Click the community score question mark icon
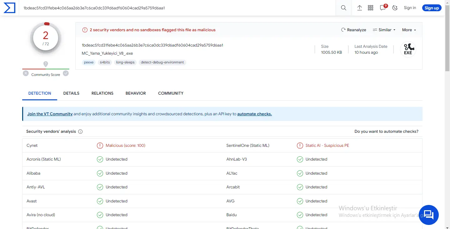The width and height of the screenshot is (450, 229). click(46, 64)
